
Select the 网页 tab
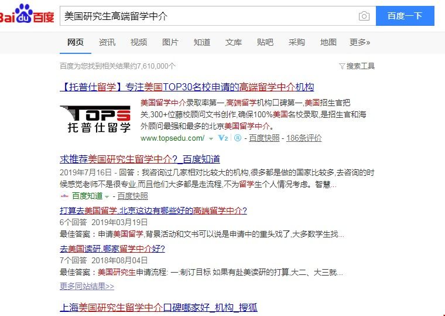(75, 42)
